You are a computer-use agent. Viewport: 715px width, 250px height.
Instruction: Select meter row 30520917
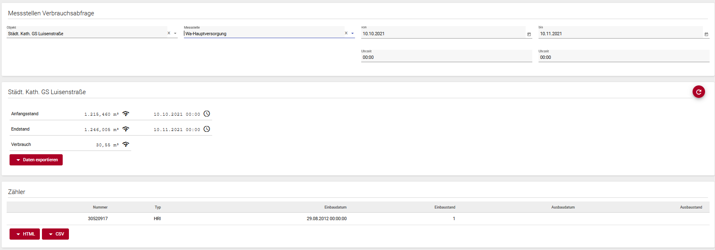tap(98, 218)
